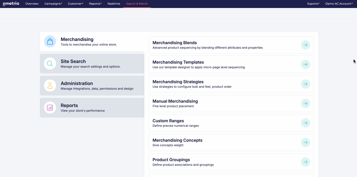Image resolution: width=357 pixels, height=177 pixels.
Task: Open Merchandising Templates via its arrow icon
Action: (x=305, y=64)
